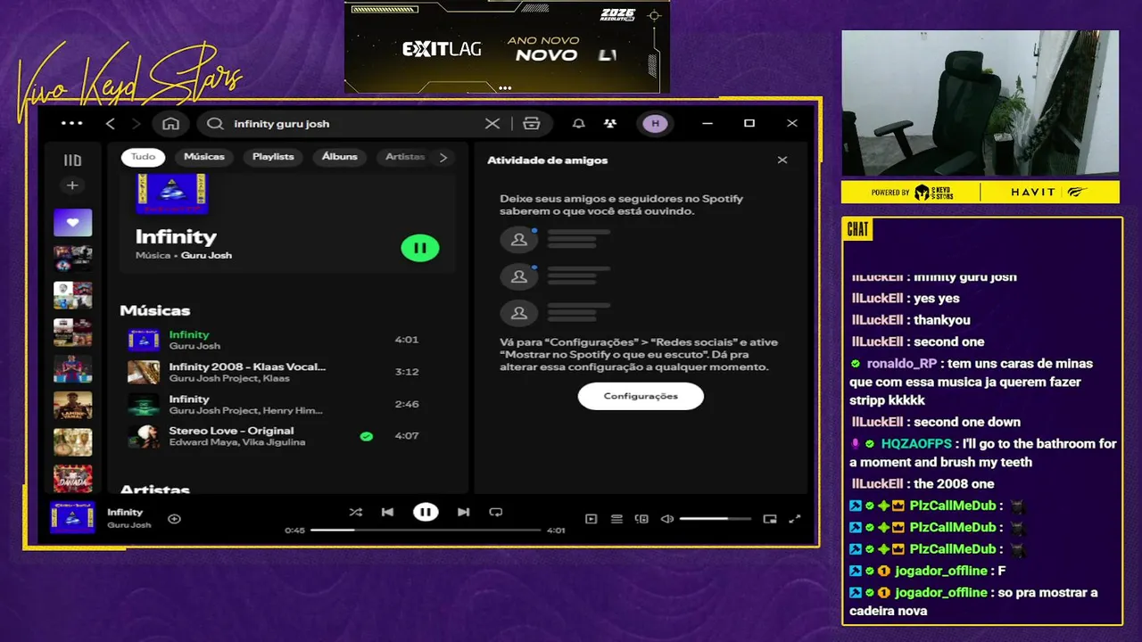Open the Spotify three-dot menu
1142x642 pixels.
71,123
